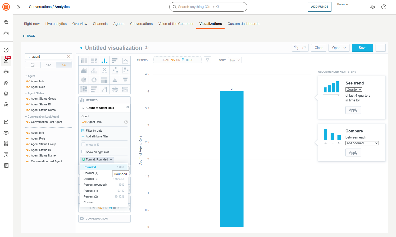Select the pie chart visualization type
The image size is (396, 237).
[x=84, y=80]
